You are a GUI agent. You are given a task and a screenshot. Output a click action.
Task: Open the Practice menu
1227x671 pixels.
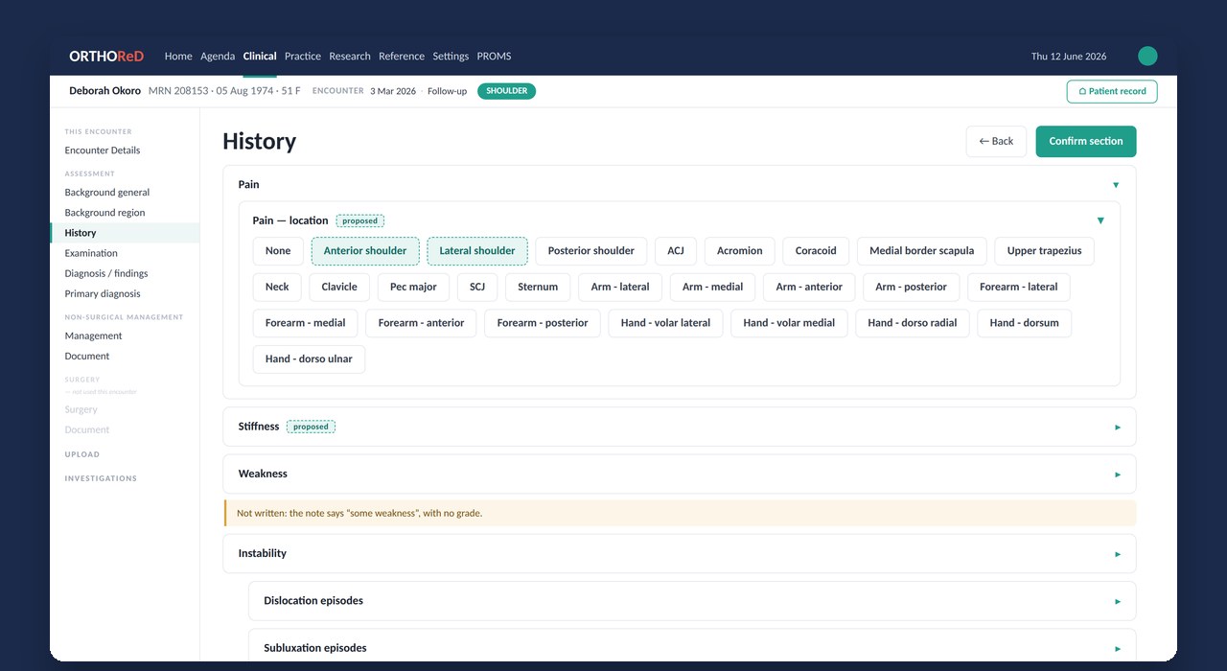(303, 57)
